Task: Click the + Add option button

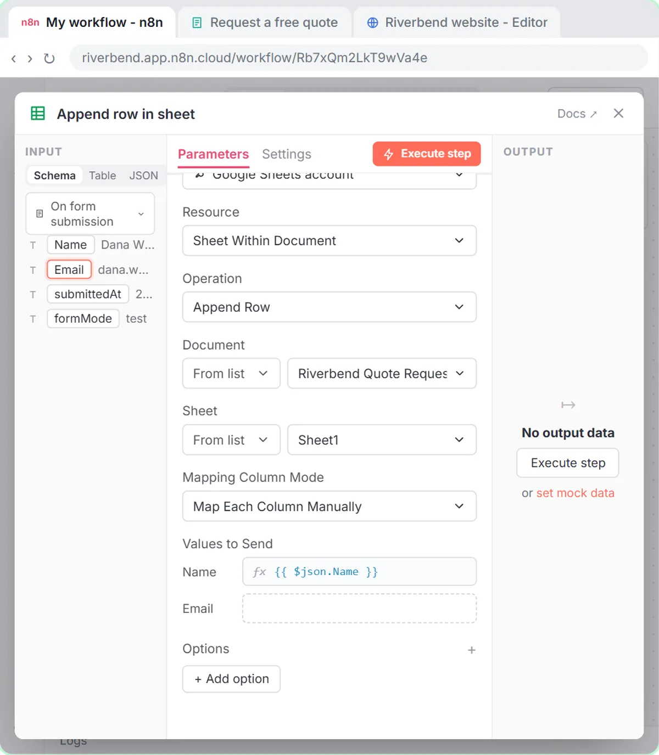Action: pyautogui.click(x=231, y=679)
